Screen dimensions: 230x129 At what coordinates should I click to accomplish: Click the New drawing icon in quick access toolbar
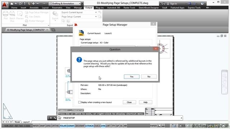point(12,4)
